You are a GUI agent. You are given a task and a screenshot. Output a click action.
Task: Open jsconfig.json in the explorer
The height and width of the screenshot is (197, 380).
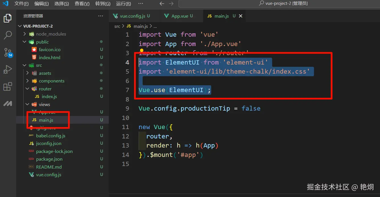(x=49, y=144)
